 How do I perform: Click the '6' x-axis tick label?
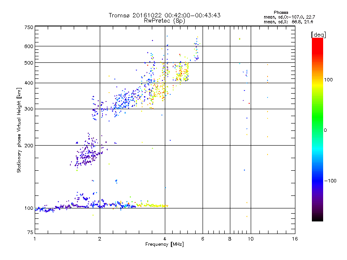[x=203, y=239]
